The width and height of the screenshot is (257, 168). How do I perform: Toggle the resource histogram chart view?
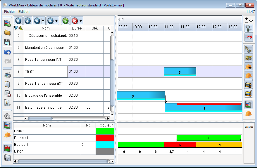point(8,148)
